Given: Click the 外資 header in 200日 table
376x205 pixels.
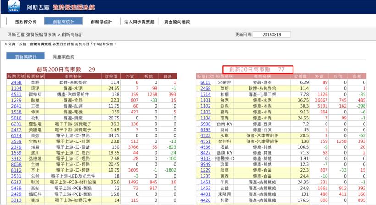Looking at the screenshot, I should click(130, 76).
